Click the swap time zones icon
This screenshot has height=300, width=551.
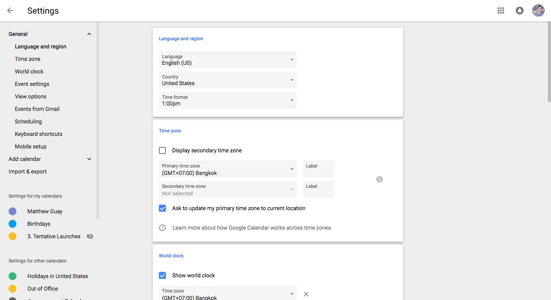pos(379,179)
